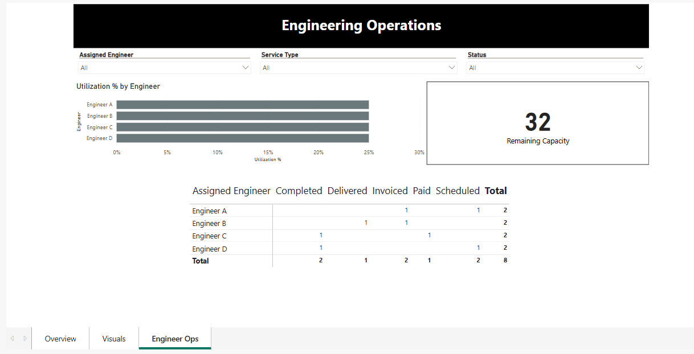This screenshot has width=694, height=354.
Task: Open the Status slicer dropdown
Action: tap(556, 68)
